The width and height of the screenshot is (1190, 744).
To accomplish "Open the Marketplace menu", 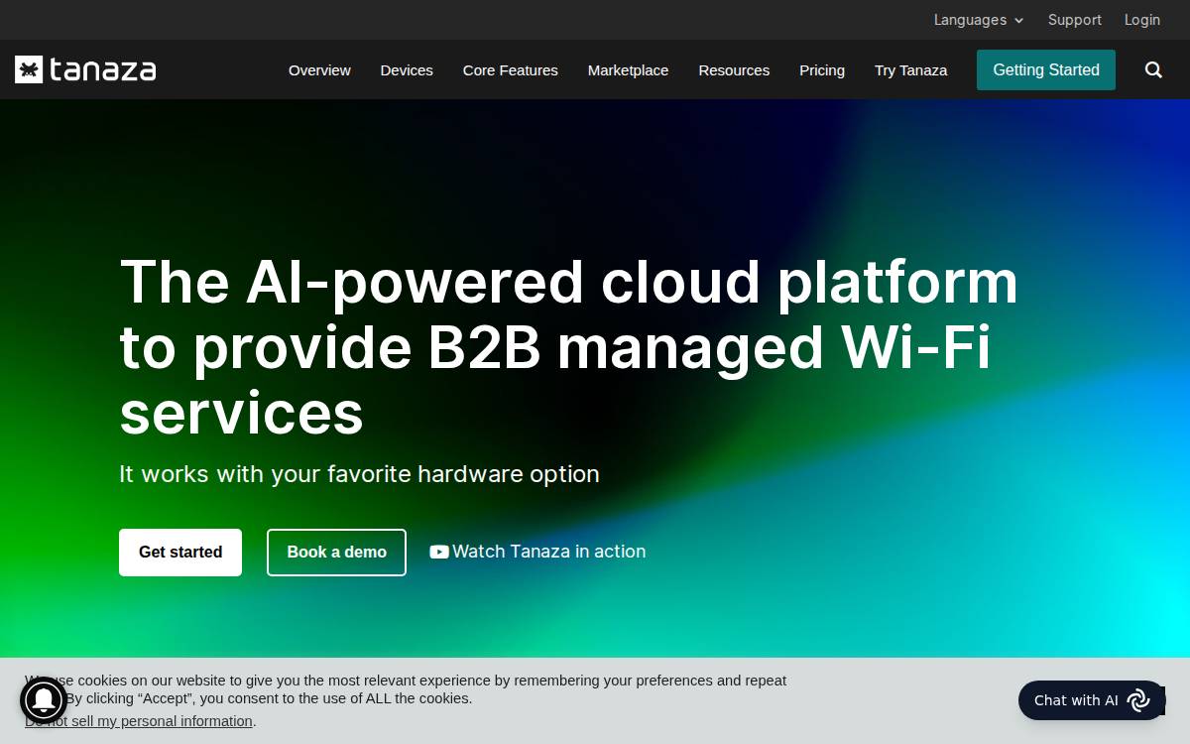I will (x=628, y=70).
